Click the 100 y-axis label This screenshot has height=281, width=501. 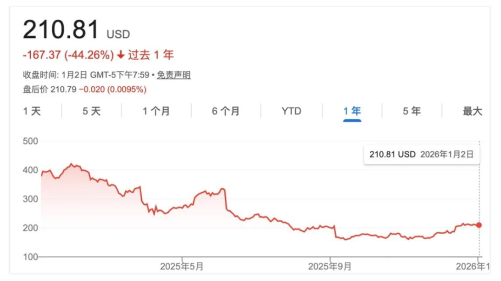point(29,257)
